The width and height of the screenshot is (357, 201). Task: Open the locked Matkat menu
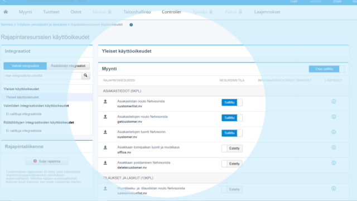pos(99,12)
